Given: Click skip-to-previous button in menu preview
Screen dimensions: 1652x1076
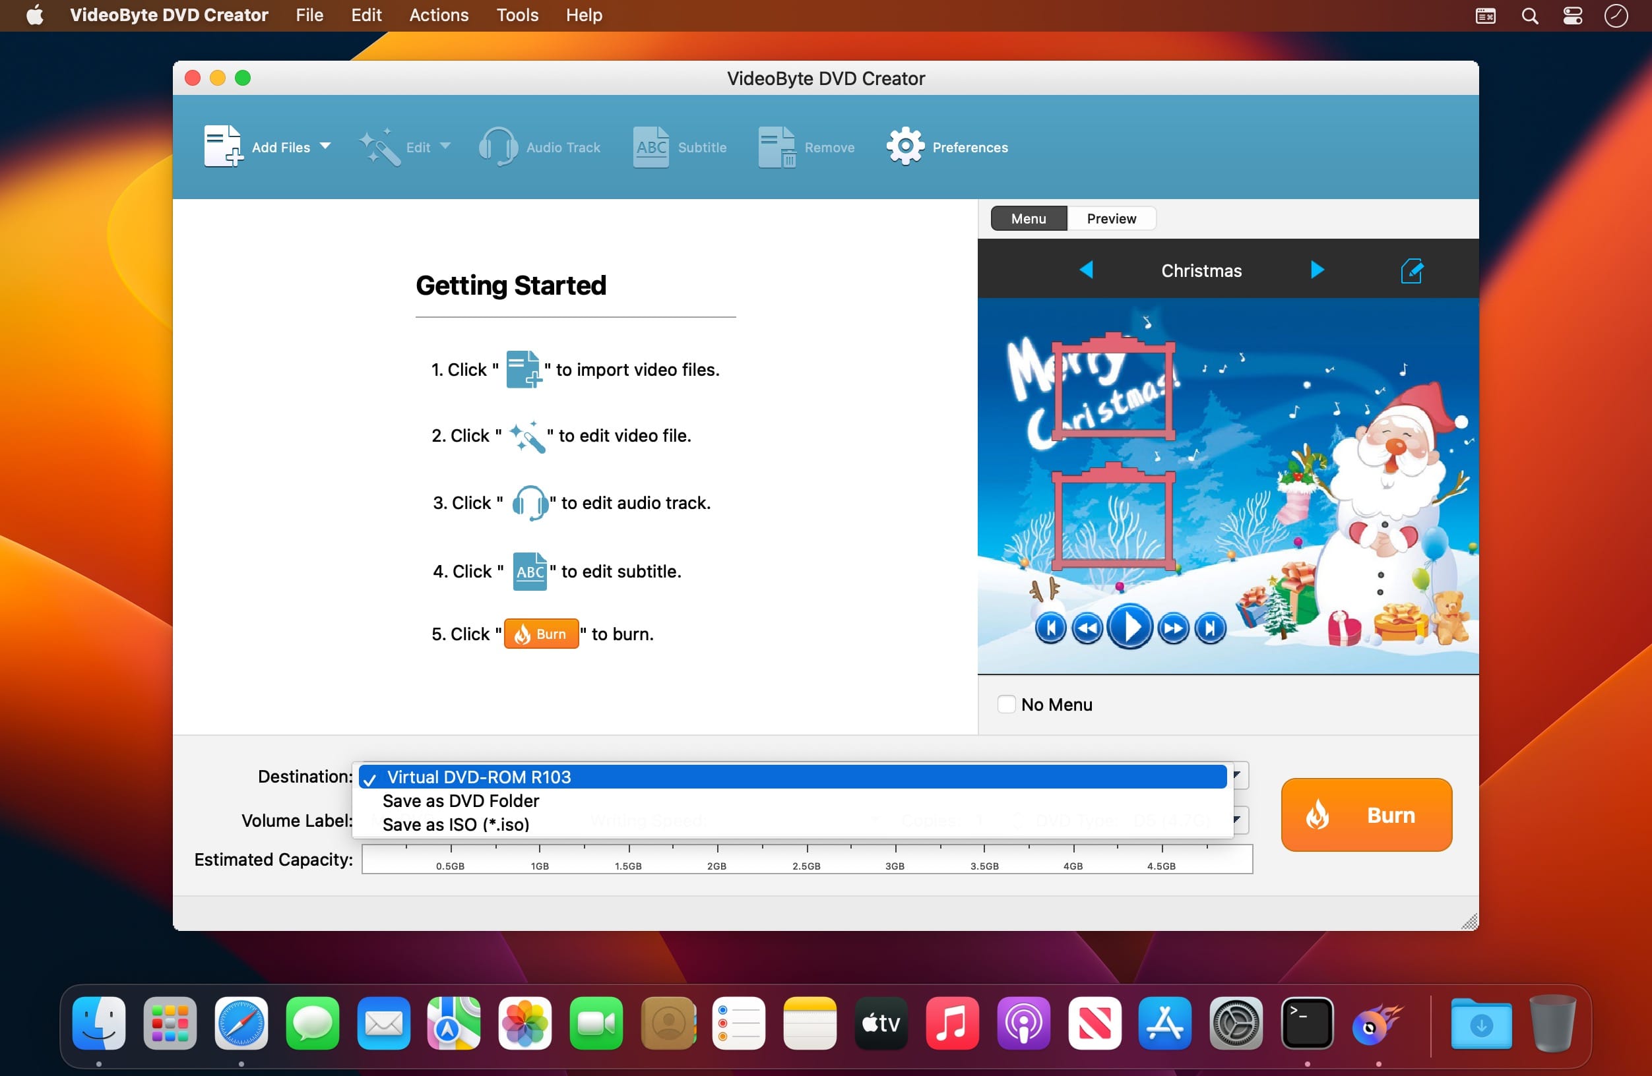Looking at the screenshot, I should pos(1050,628).
